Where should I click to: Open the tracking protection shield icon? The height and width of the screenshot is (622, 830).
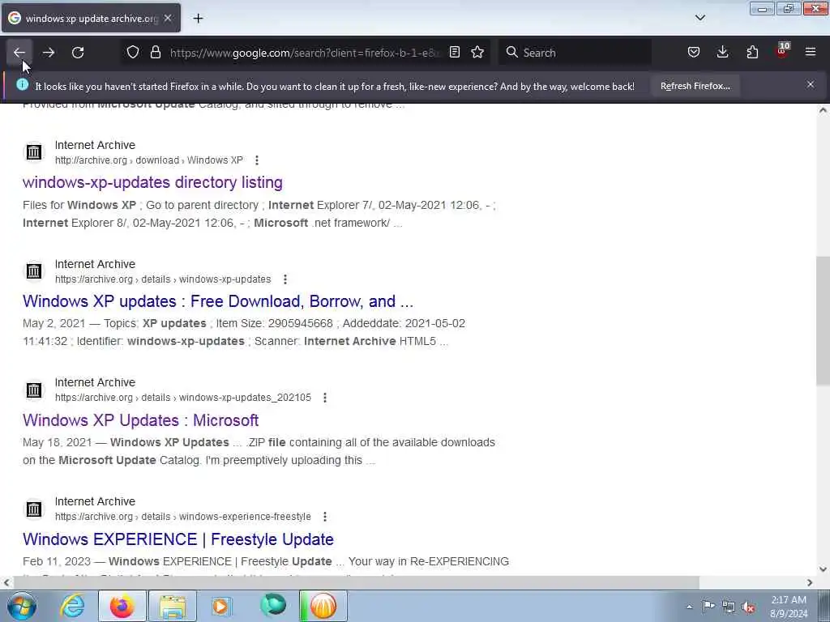tap(133, 53)
